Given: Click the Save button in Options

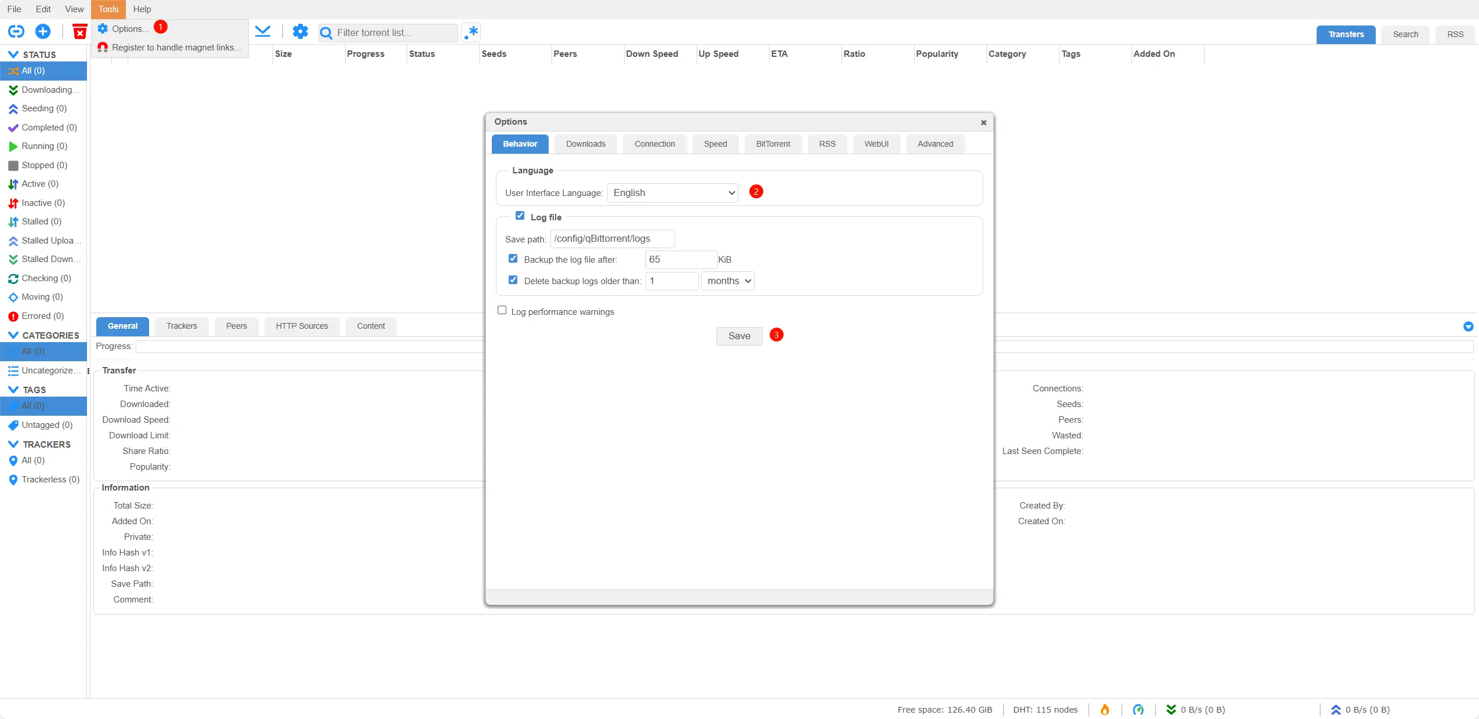Looking at the screenshot, I should [x=739, y=336].
